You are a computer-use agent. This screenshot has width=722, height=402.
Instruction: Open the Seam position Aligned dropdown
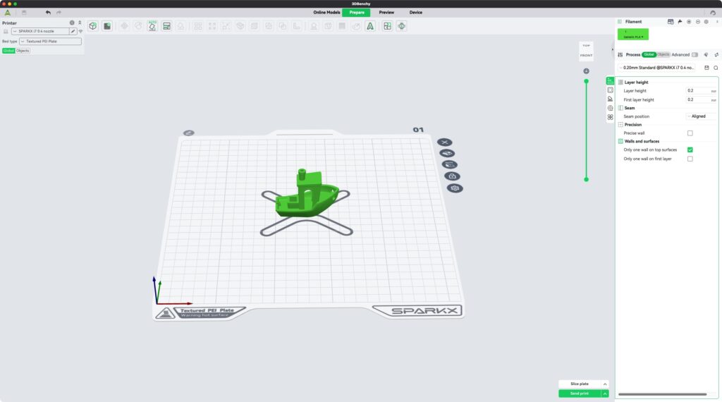pyautogui.click(x=701, y=116)
